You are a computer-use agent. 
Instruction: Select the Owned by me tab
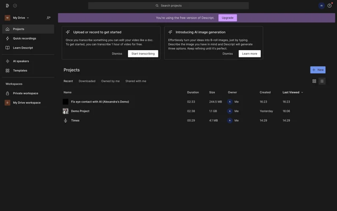[110, 81]
